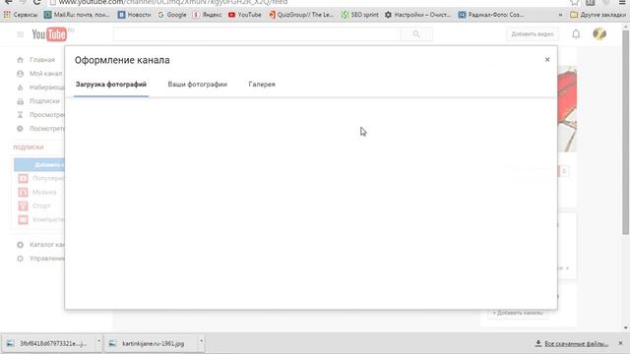This screenshot has height=354, width=630.
Task: Click the hourglass history icon
Action: point(20,115)
